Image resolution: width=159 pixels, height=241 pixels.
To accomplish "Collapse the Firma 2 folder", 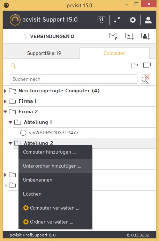I will 5,112.
